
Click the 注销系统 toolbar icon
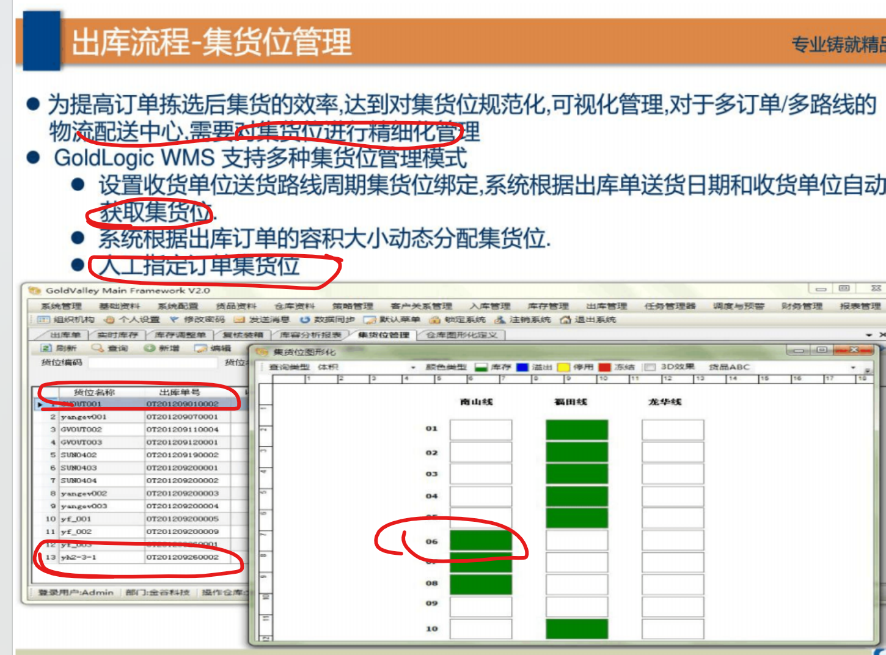[500, 320]
